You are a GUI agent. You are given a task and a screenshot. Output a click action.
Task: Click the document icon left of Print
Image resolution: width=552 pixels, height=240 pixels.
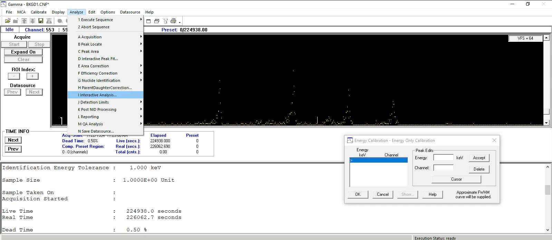click(x=165, y=21)
